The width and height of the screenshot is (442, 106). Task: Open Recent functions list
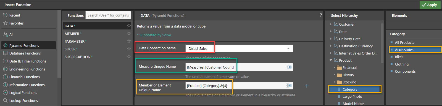point(15,15)
